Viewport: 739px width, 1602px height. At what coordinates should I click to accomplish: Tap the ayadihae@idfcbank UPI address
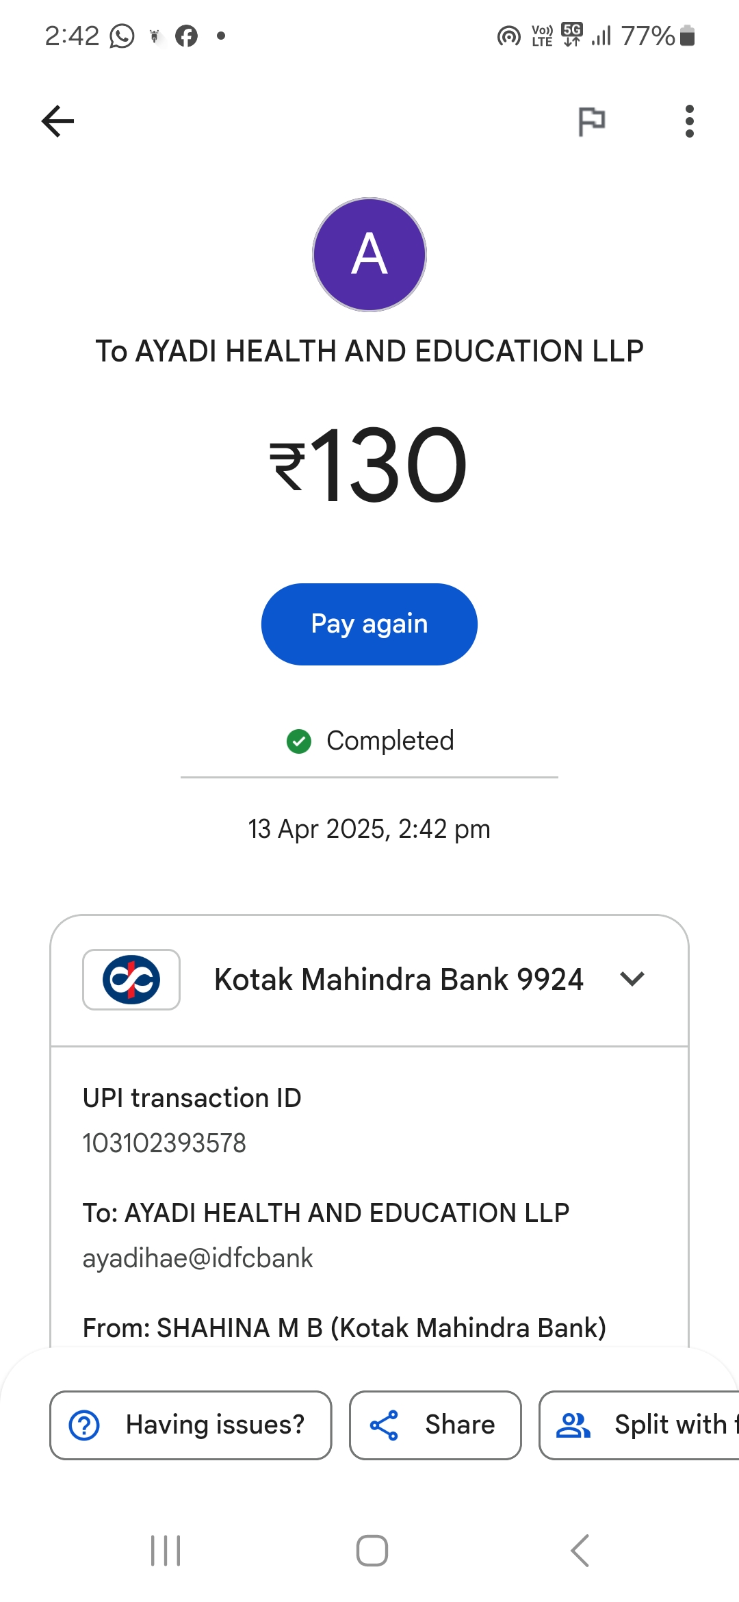coord(198,1258)
